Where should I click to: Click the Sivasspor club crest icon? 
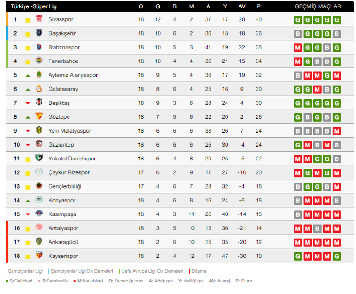coord(39,19)
